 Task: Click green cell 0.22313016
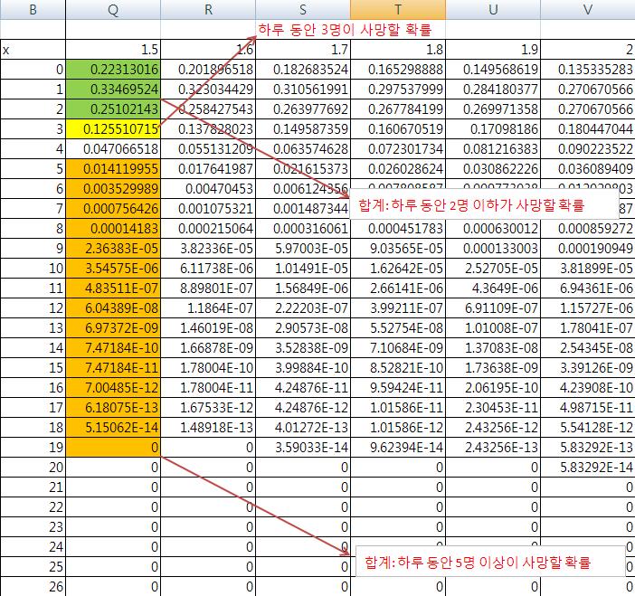(113, 70)
